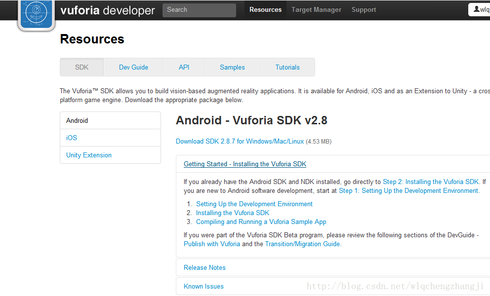Screen dimensions: 490x296
Task: Select the SDK tab
Action: click(82, 67)
